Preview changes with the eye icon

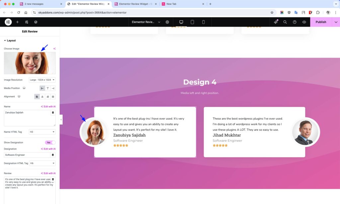[x=304, y=22]
